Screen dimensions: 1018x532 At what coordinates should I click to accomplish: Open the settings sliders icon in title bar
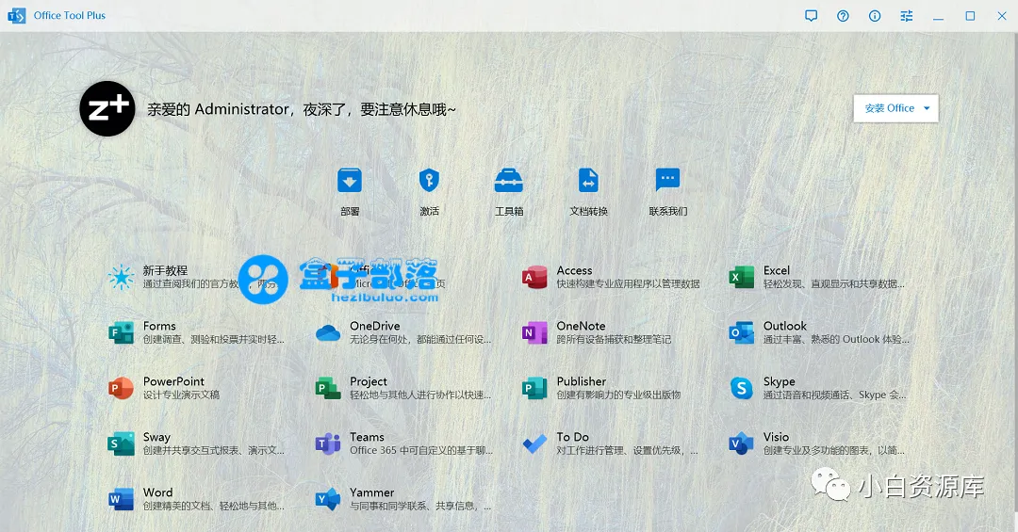[x=907, y=16]
